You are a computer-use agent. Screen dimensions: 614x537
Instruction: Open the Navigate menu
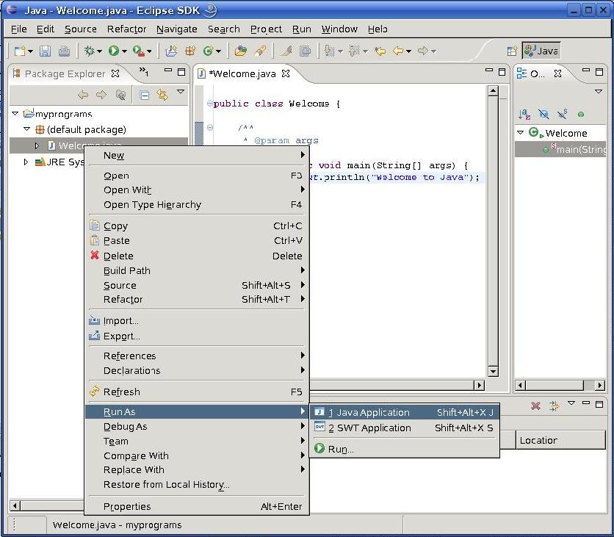click(176, 29)
